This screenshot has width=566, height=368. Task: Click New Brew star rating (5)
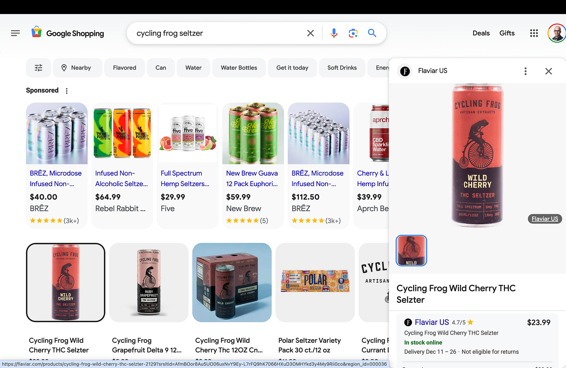[x=247, y=221]
